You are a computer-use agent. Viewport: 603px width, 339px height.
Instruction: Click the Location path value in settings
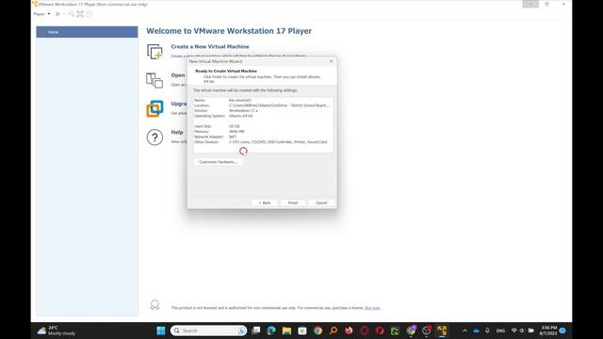tap(279, 105)
